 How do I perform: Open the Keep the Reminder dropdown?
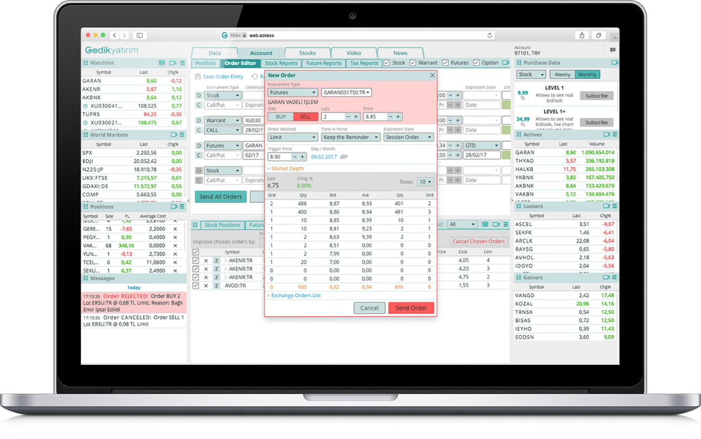(351, 137)
